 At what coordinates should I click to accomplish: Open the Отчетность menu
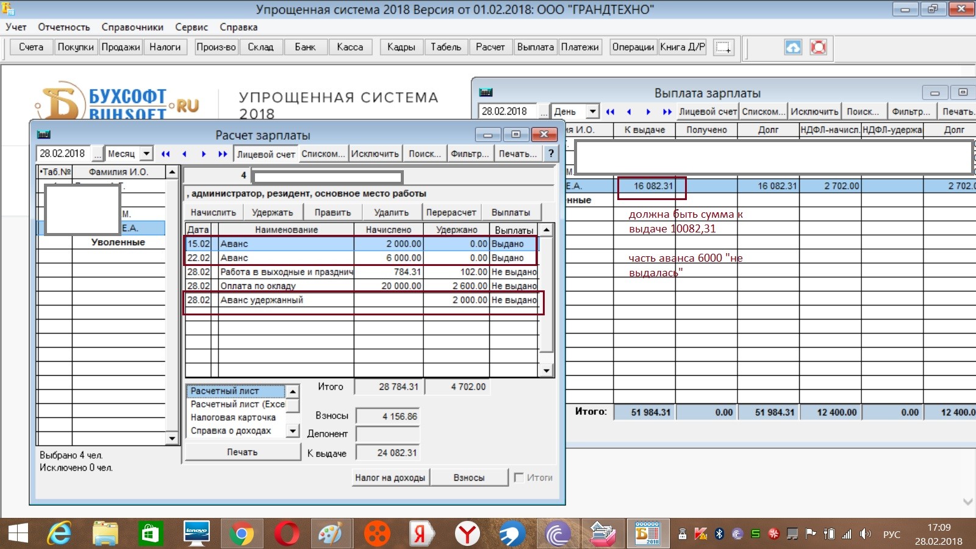[63, 27]
